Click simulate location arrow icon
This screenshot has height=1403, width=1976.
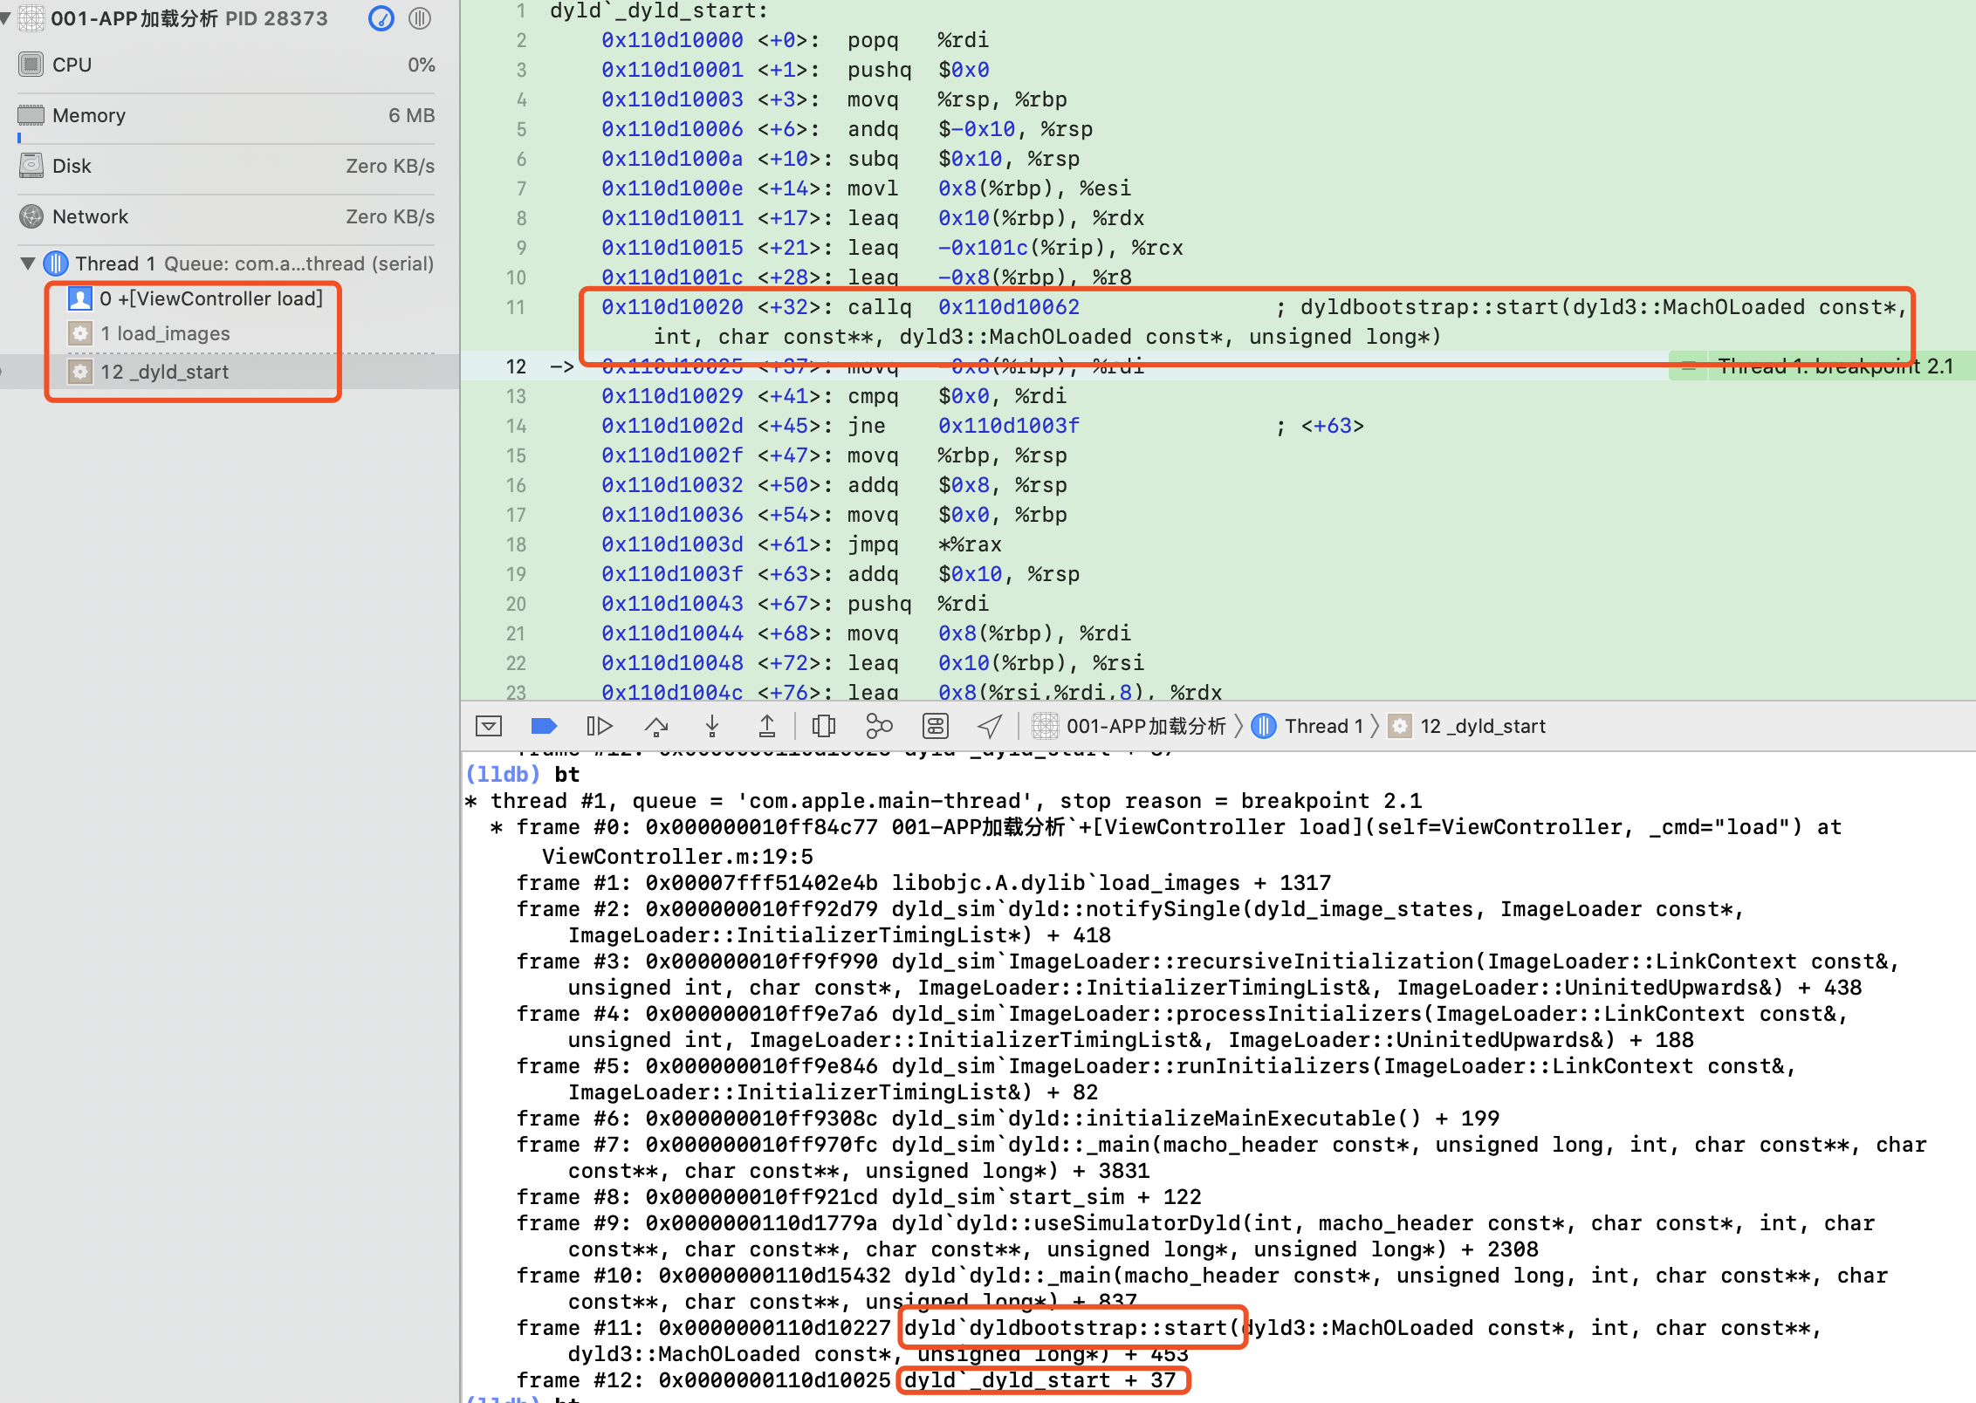[x=990, y=726]
